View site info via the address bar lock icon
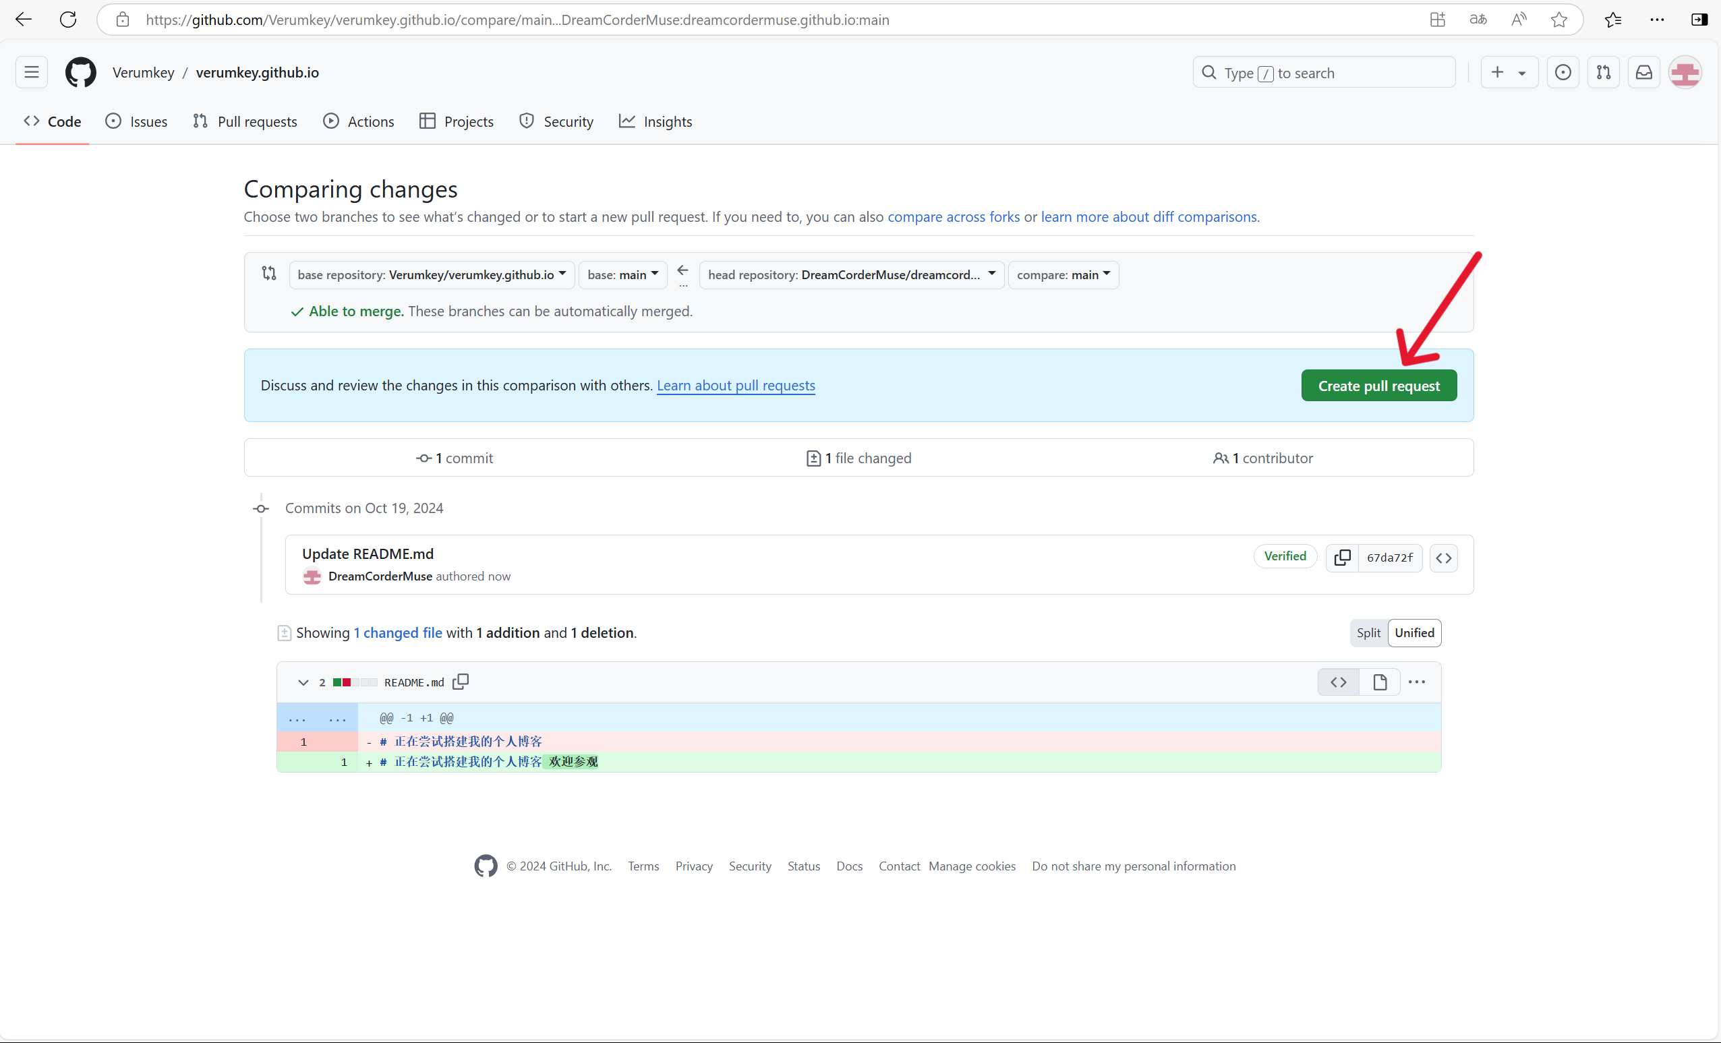 point(122,20)
